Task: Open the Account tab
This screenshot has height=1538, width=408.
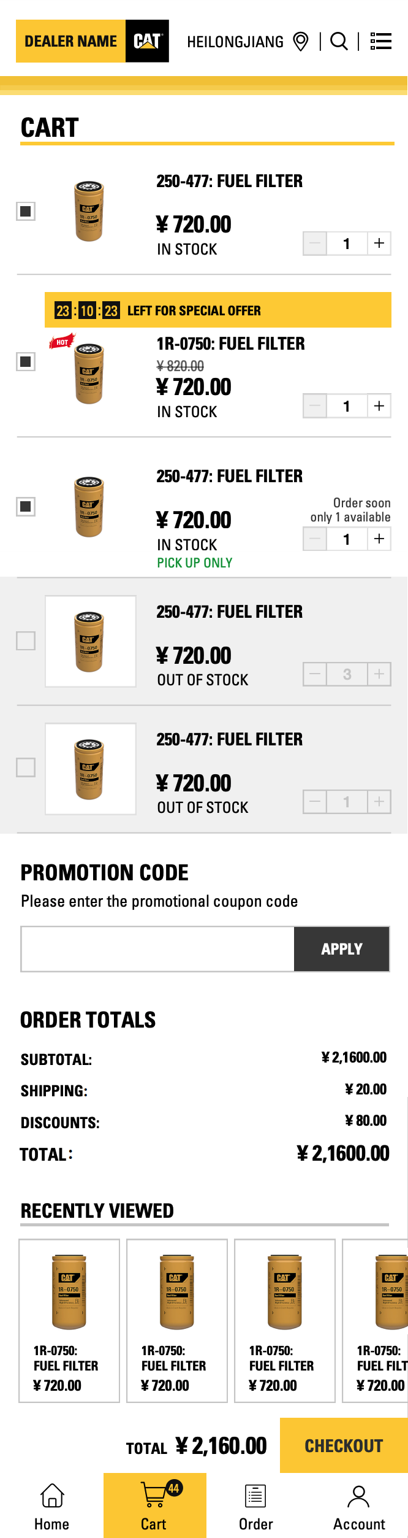Action: click(x=358, y=1505)
